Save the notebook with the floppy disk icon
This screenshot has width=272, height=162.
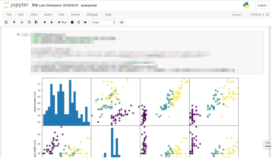coord(6,22)
